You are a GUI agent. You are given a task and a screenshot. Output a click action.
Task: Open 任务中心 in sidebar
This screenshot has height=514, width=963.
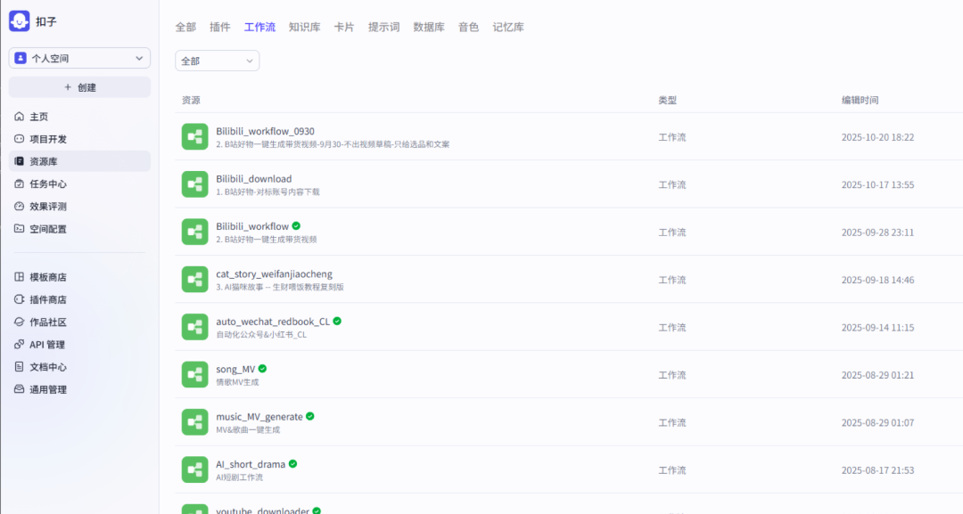80,184
